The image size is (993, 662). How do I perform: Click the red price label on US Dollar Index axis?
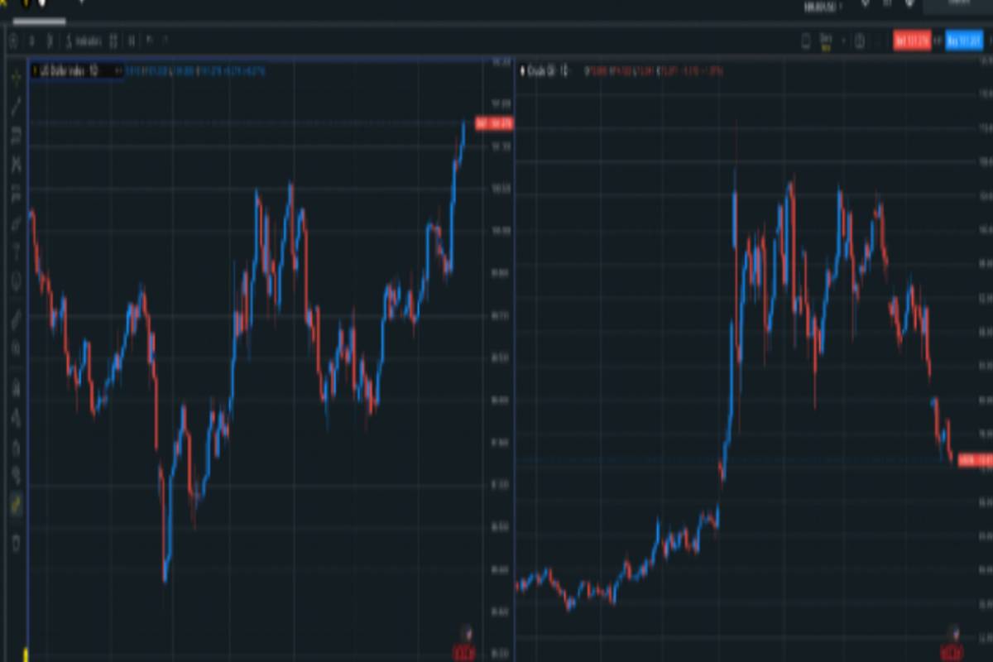(x=494, y=124)
